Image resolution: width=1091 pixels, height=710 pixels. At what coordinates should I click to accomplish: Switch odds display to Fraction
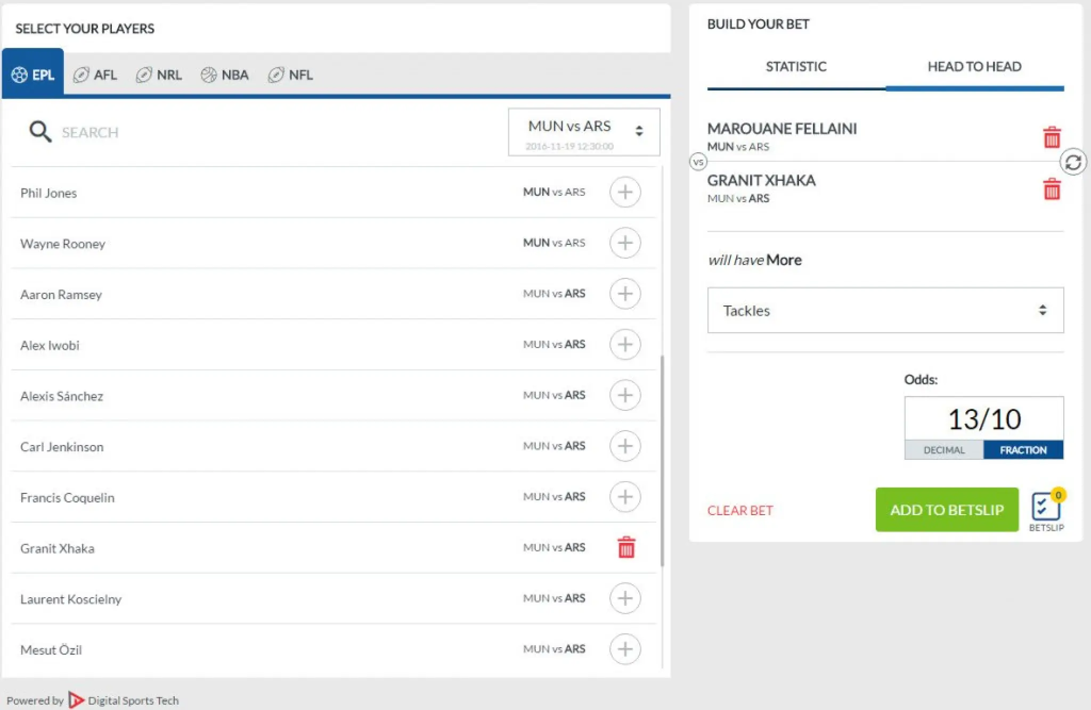point(1023,450)
